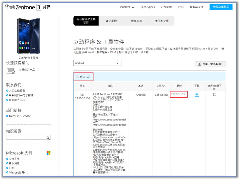This screenshot has height=179, width=239.
Task: Click the 联系我们—电子邮件 link
Action: [21, 95]
